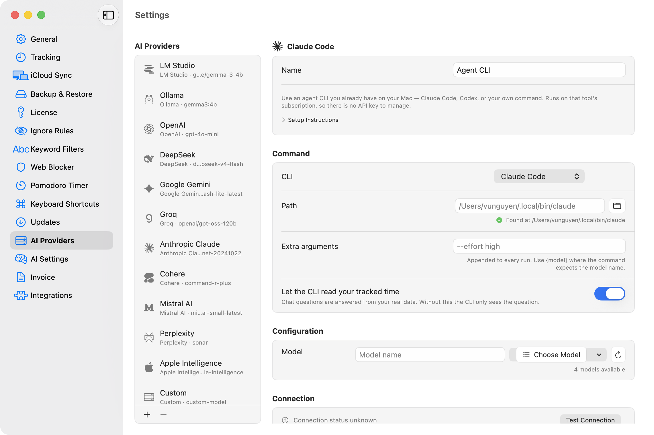The width and height of the screenshot is (654, 435).
Task: Select AI Providers in sidebar
Action: [x=62, y=241]
